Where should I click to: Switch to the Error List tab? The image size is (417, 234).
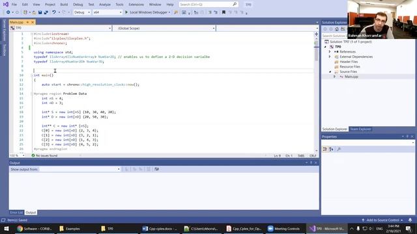16,213
